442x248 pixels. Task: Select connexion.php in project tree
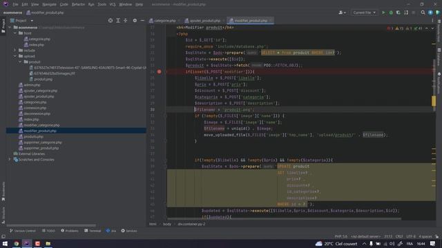coord(35,107)
